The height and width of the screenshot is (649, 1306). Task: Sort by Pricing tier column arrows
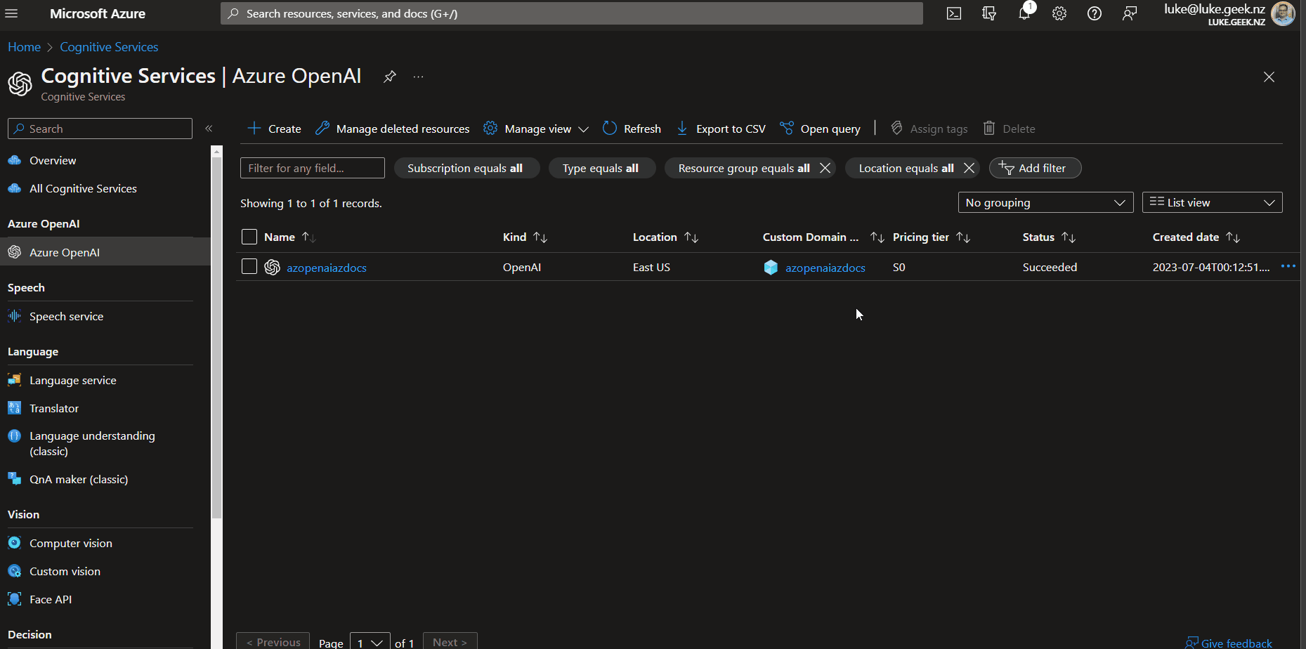click(963, 237)
